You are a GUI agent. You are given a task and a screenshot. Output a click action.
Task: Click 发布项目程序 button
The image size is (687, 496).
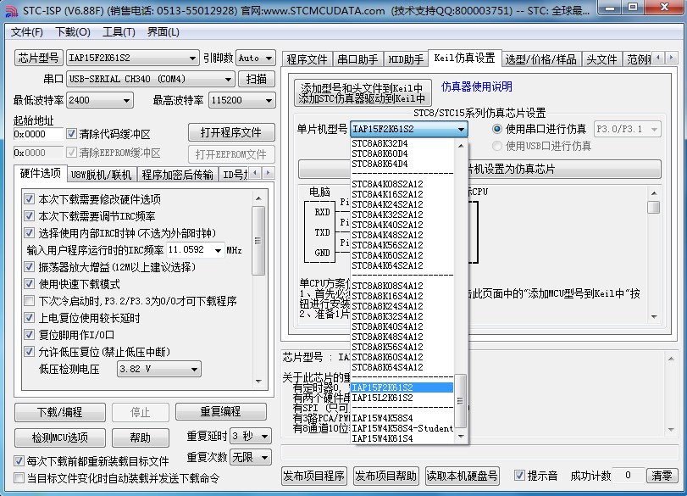[x=313, y=476]
